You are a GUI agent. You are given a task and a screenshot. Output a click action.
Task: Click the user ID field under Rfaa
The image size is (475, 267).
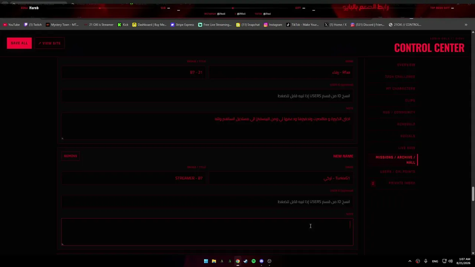(207, 96)
